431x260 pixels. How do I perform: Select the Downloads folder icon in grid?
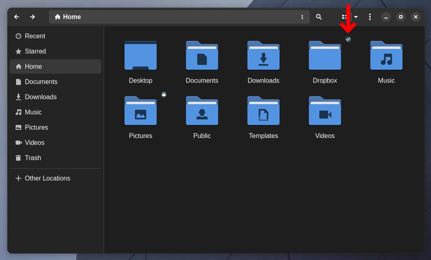point(264,55)
